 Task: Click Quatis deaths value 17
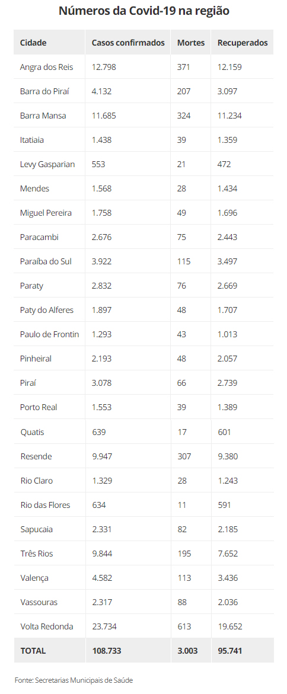(181, 432)
